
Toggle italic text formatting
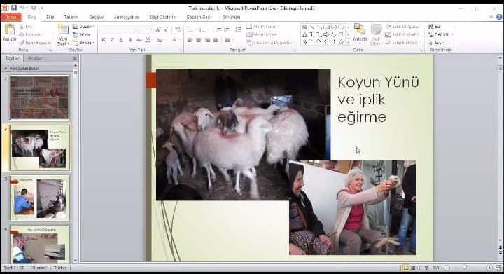pos(112,40)
